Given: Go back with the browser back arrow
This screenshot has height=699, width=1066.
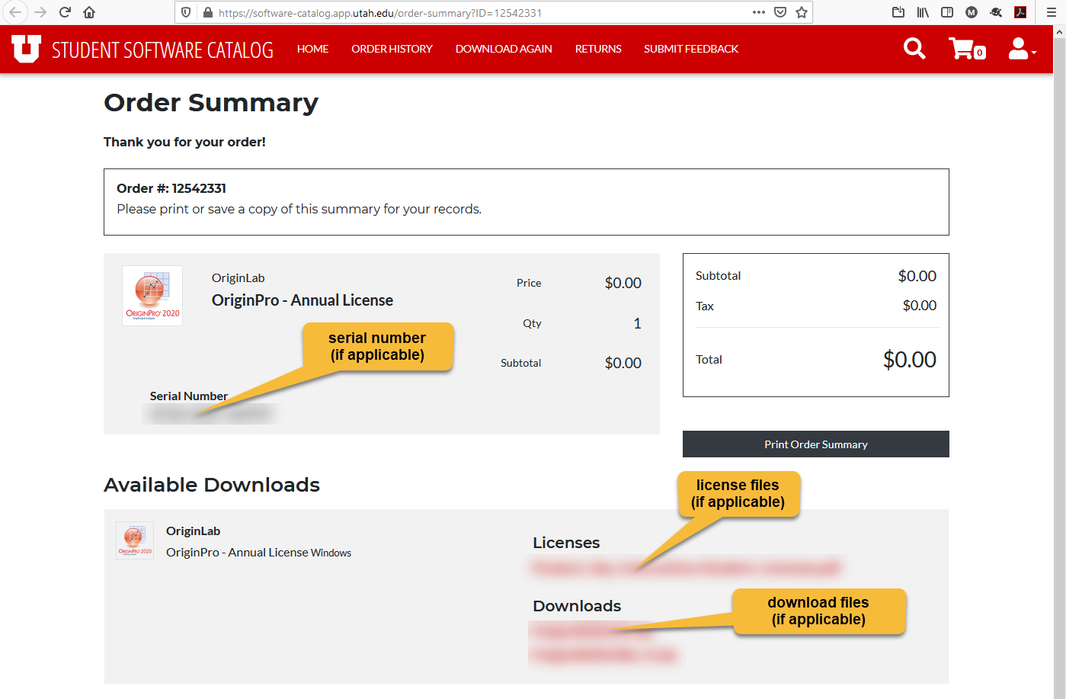Looking at the screenshot, I should [15, 12].
